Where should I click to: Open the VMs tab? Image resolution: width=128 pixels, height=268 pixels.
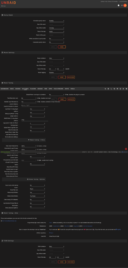[x=46, y=89]
